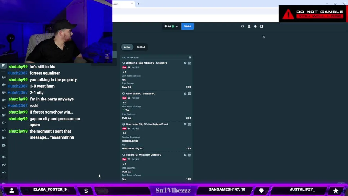Viewport: 348px width, 196px height.
Task: Click the 0-1 score for Brighton match
Action: (x=124, y=72)
